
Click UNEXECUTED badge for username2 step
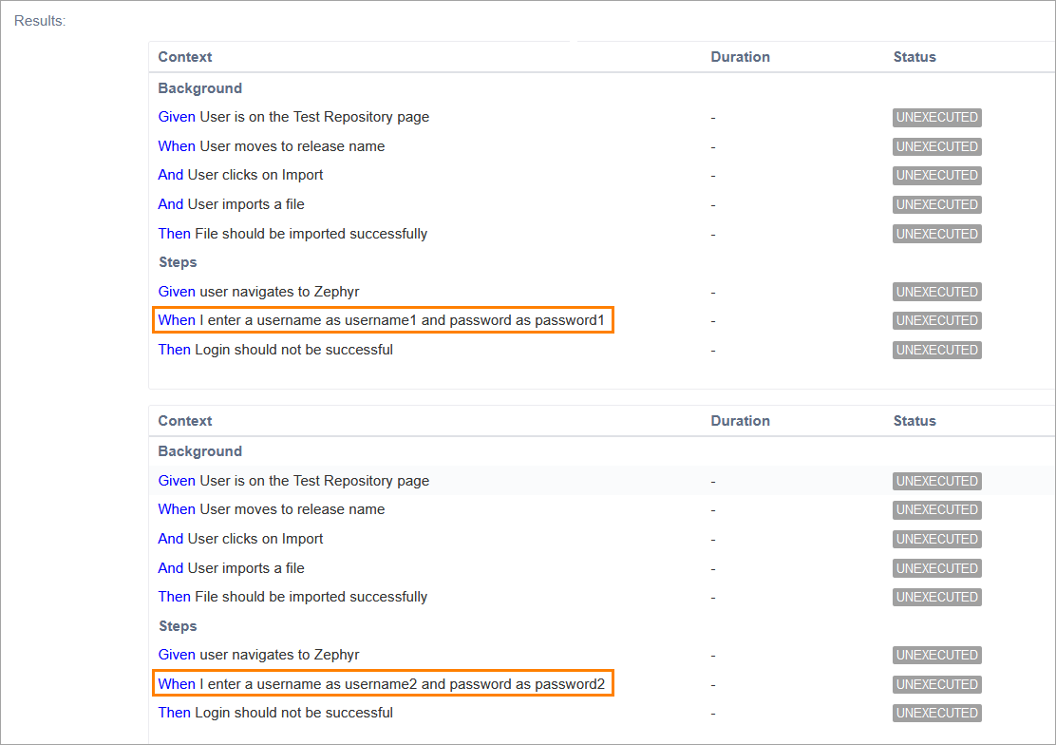[936, 684]
